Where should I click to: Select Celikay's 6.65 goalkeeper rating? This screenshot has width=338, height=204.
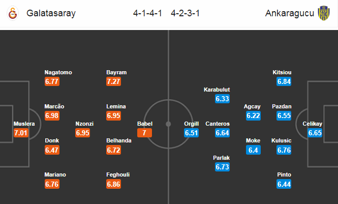(x=315, y=133)
